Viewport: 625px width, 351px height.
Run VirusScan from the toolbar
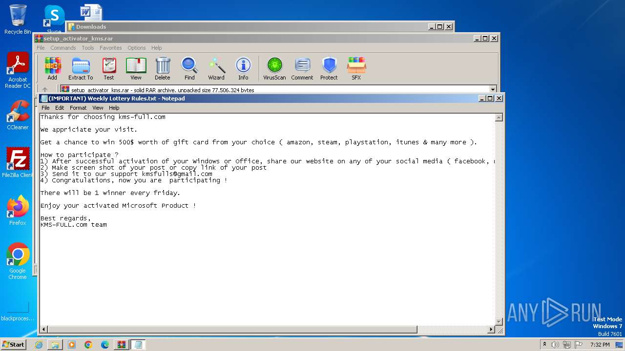(274, 69)
